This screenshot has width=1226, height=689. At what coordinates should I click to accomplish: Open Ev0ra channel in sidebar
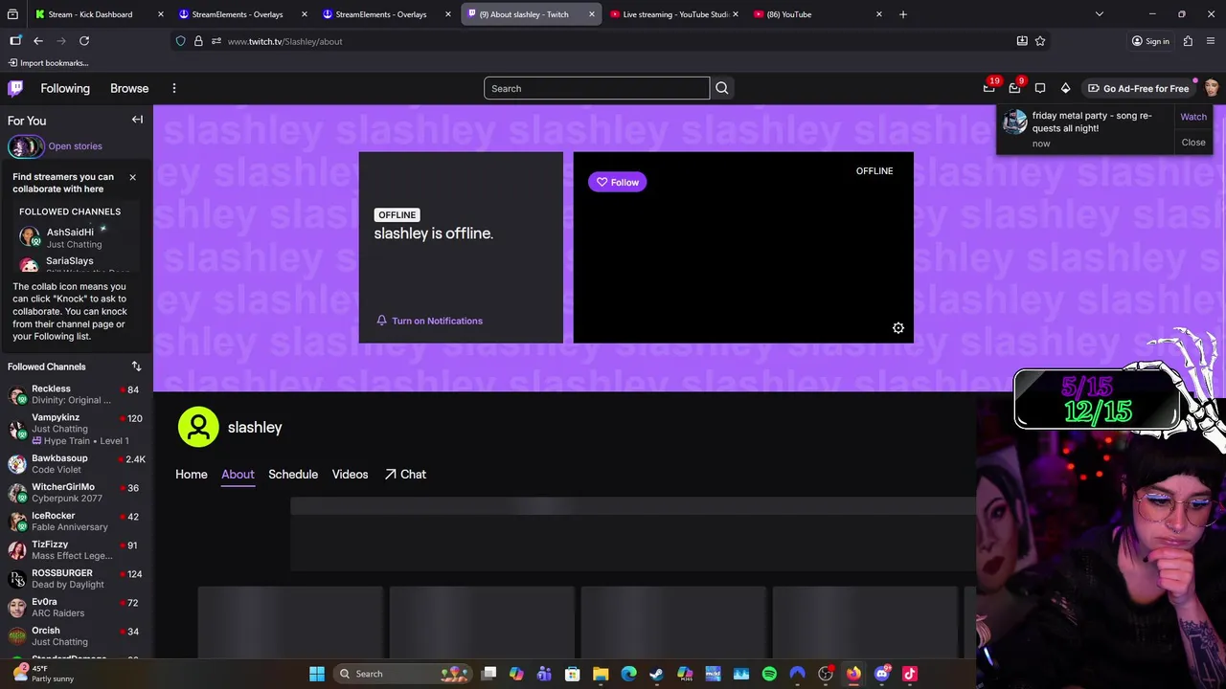(x=75, y=607)
